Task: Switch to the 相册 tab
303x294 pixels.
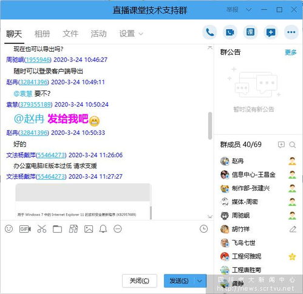Action: coord(42,34)
